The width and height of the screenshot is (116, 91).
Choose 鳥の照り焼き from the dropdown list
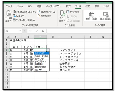42,67
